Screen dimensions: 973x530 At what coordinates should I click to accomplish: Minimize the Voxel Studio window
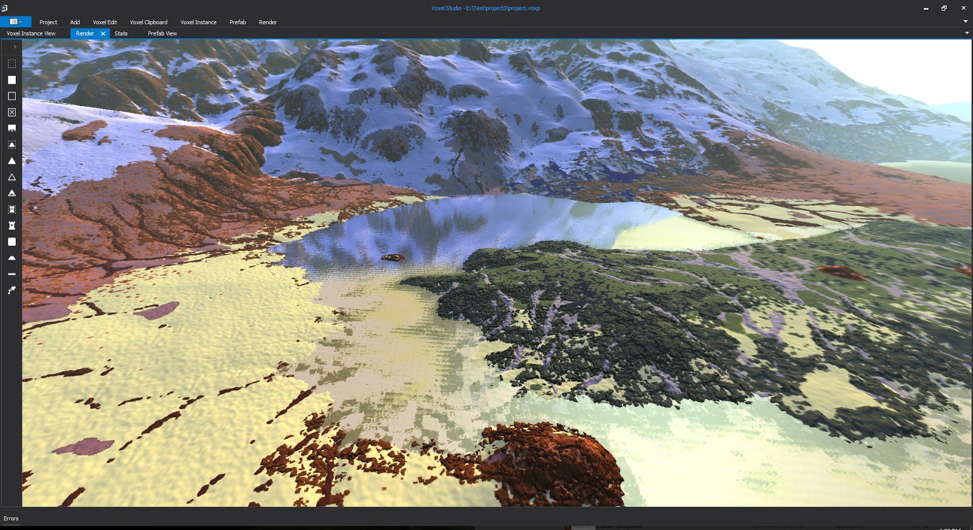[926, 8]
